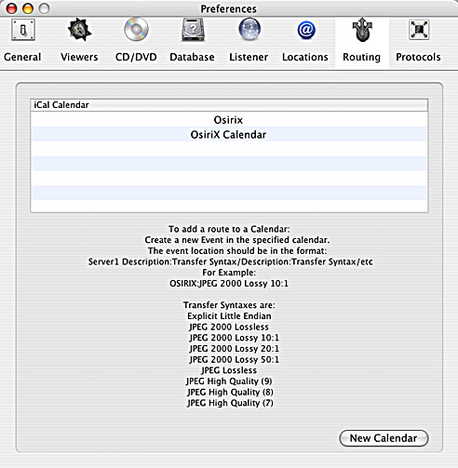Click the Protocols tab label

[418, 57]
